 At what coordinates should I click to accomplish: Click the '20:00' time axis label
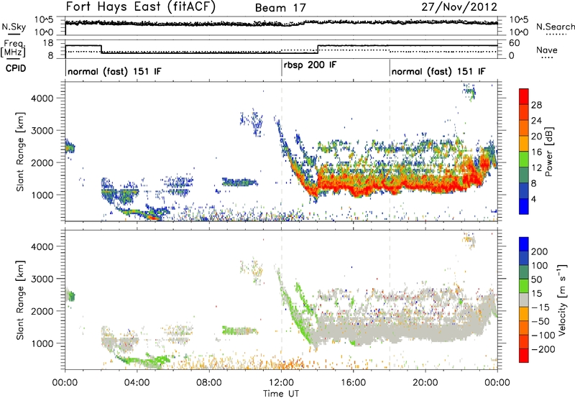(x=425, y=383)
